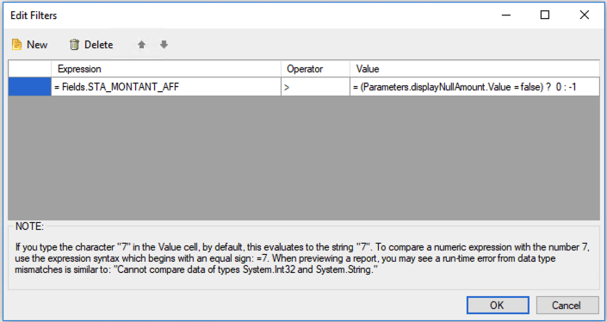Click the Value column header

tap(474, 69)
